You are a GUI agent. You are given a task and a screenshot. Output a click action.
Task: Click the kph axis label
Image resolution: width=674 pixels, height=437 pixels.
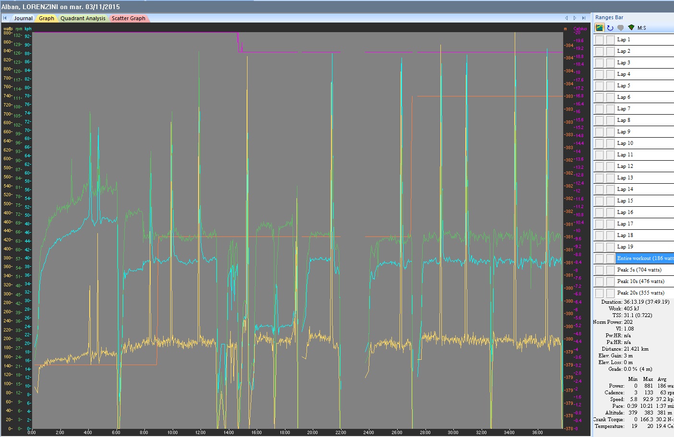tap(28, 29)
